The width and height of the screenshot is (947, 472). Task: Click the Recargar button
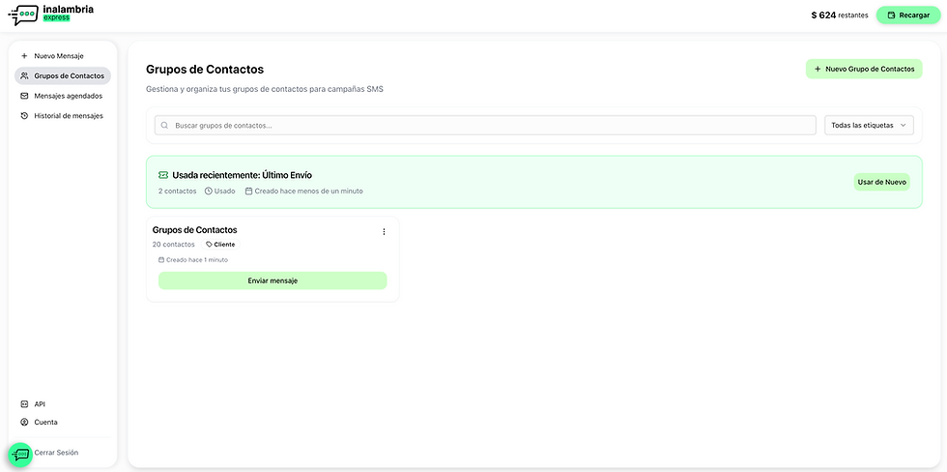pyautogui.click(x=907, y=15)
